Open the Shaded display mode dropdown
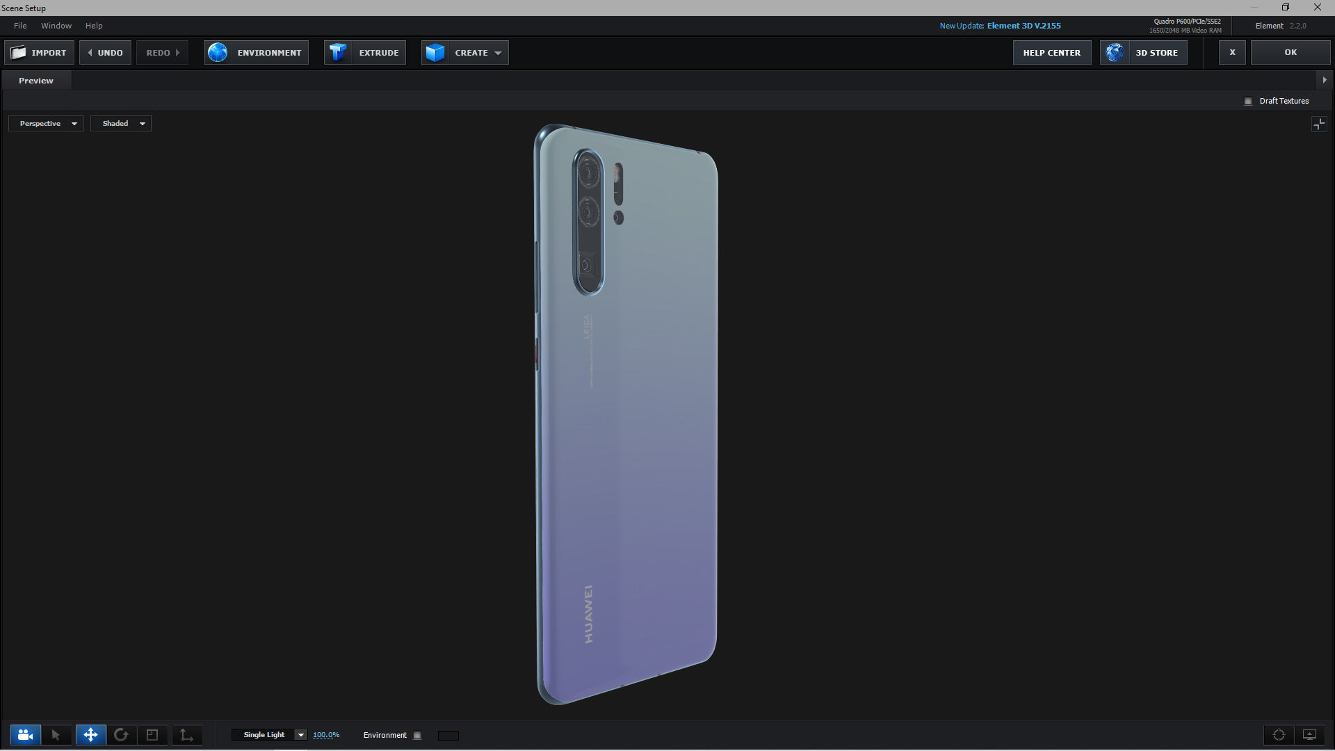This screenshot has height=751, width=1335. coord(121,124)
